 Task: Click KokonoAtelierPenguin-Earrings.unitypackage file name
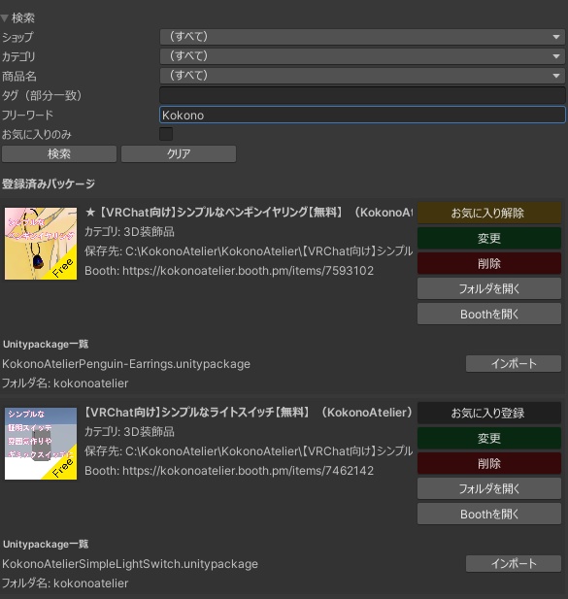point(126,364)
